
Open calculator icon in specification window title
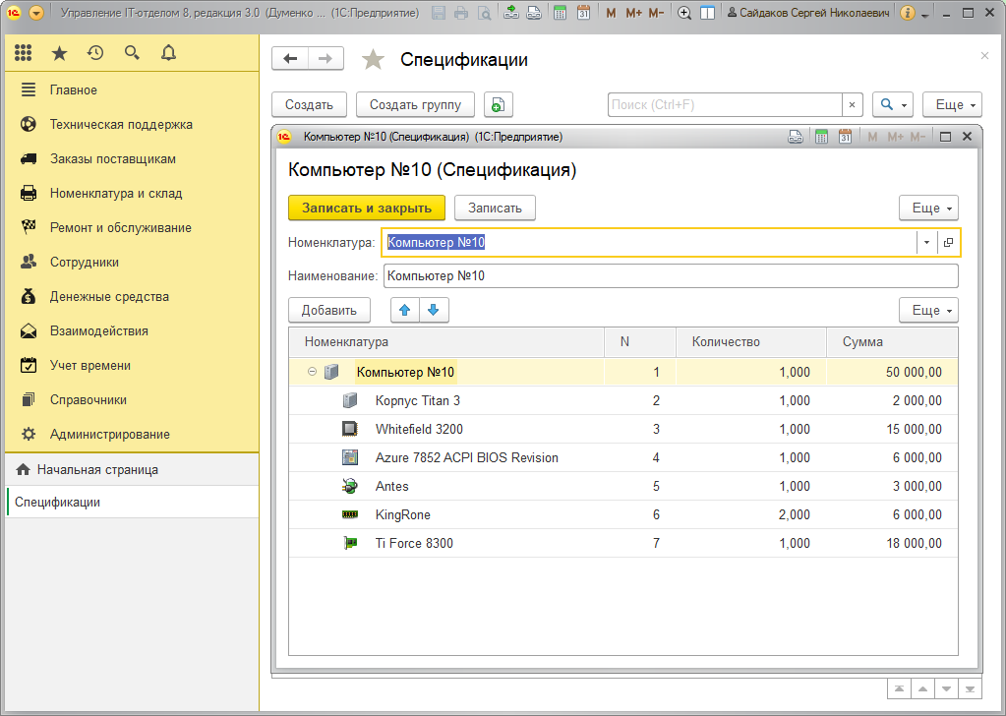[821, 137]
